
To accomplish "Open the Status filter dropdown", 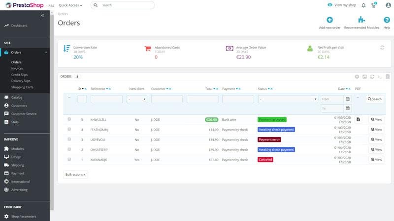I will 288,99.
